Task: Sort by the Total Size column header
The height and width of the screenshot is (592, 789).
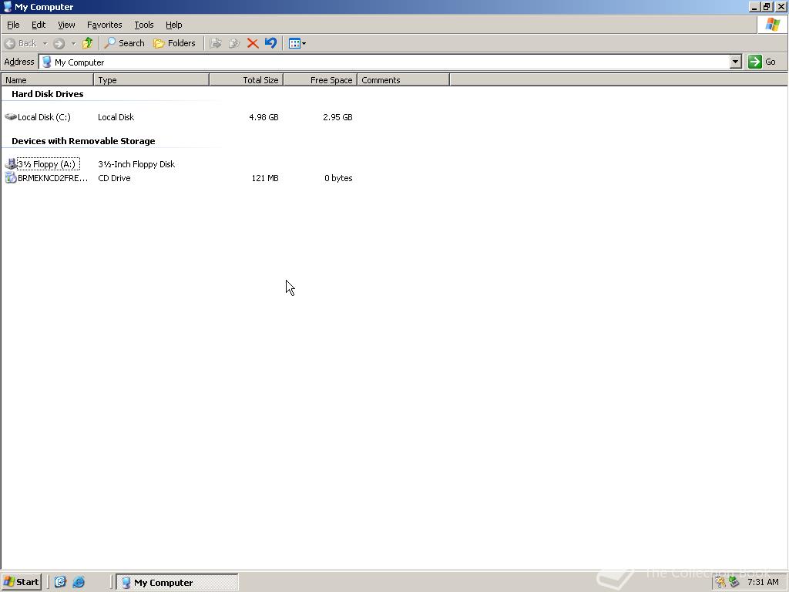Action: (x=246, y=80)
